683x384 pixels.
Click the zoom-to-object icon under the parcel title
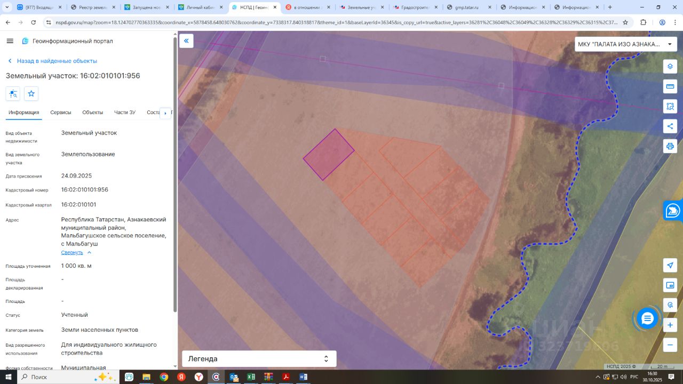(13, 93)
